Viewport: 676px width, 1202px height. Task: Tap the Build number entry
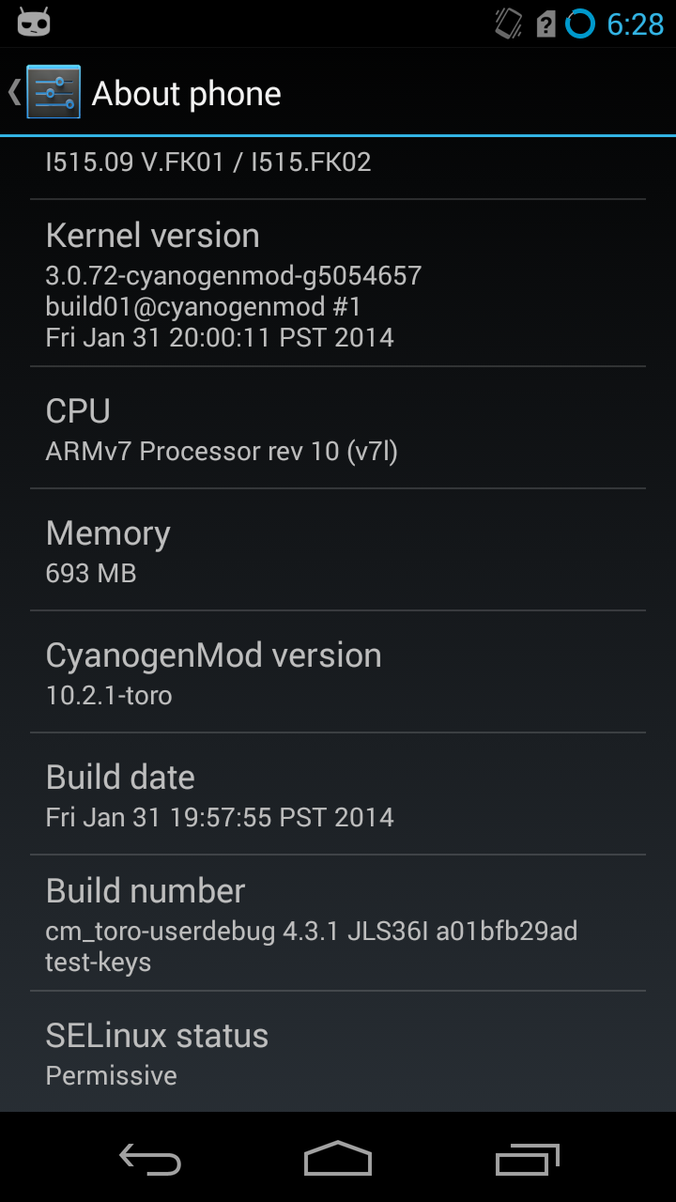[x=338, y=923]
